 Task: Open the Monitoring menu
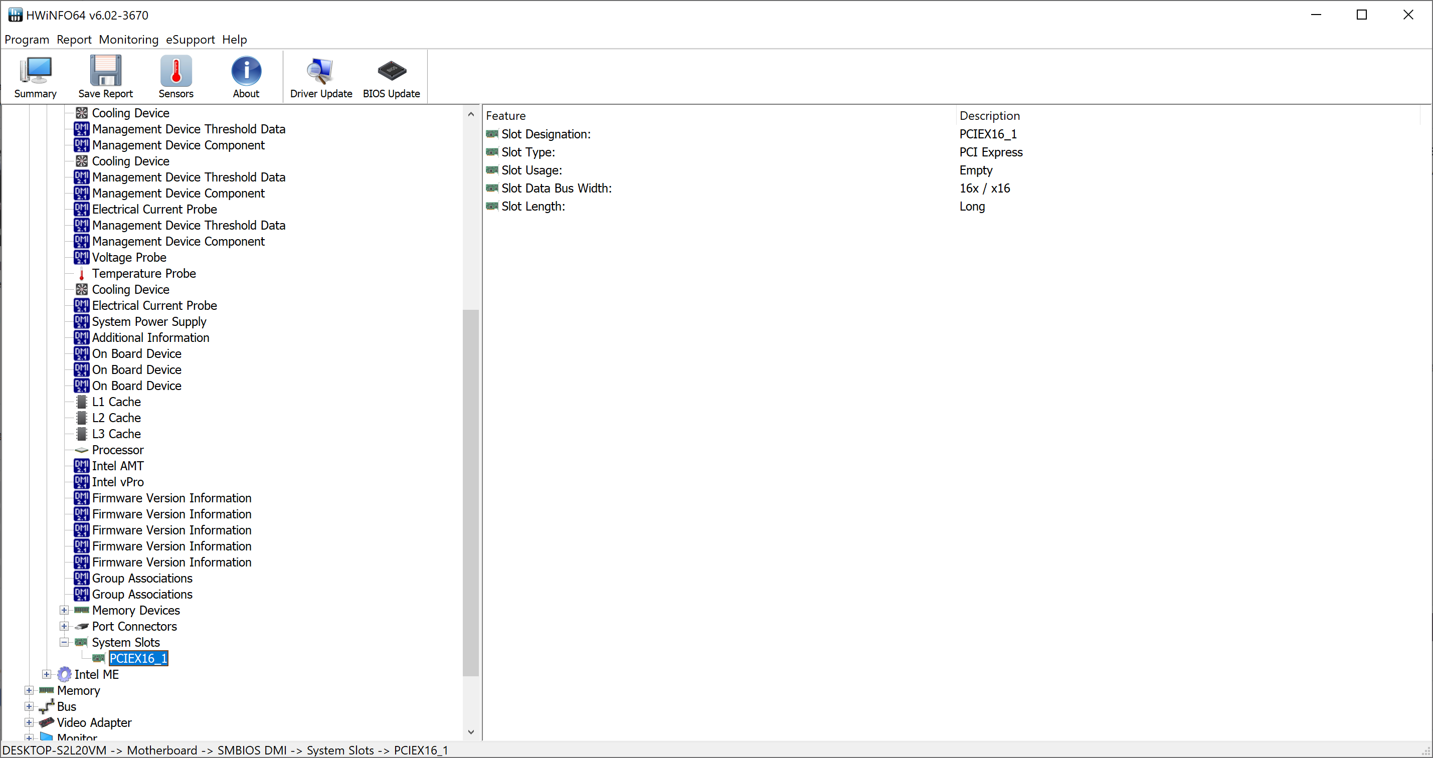click(x=128, y=40)
